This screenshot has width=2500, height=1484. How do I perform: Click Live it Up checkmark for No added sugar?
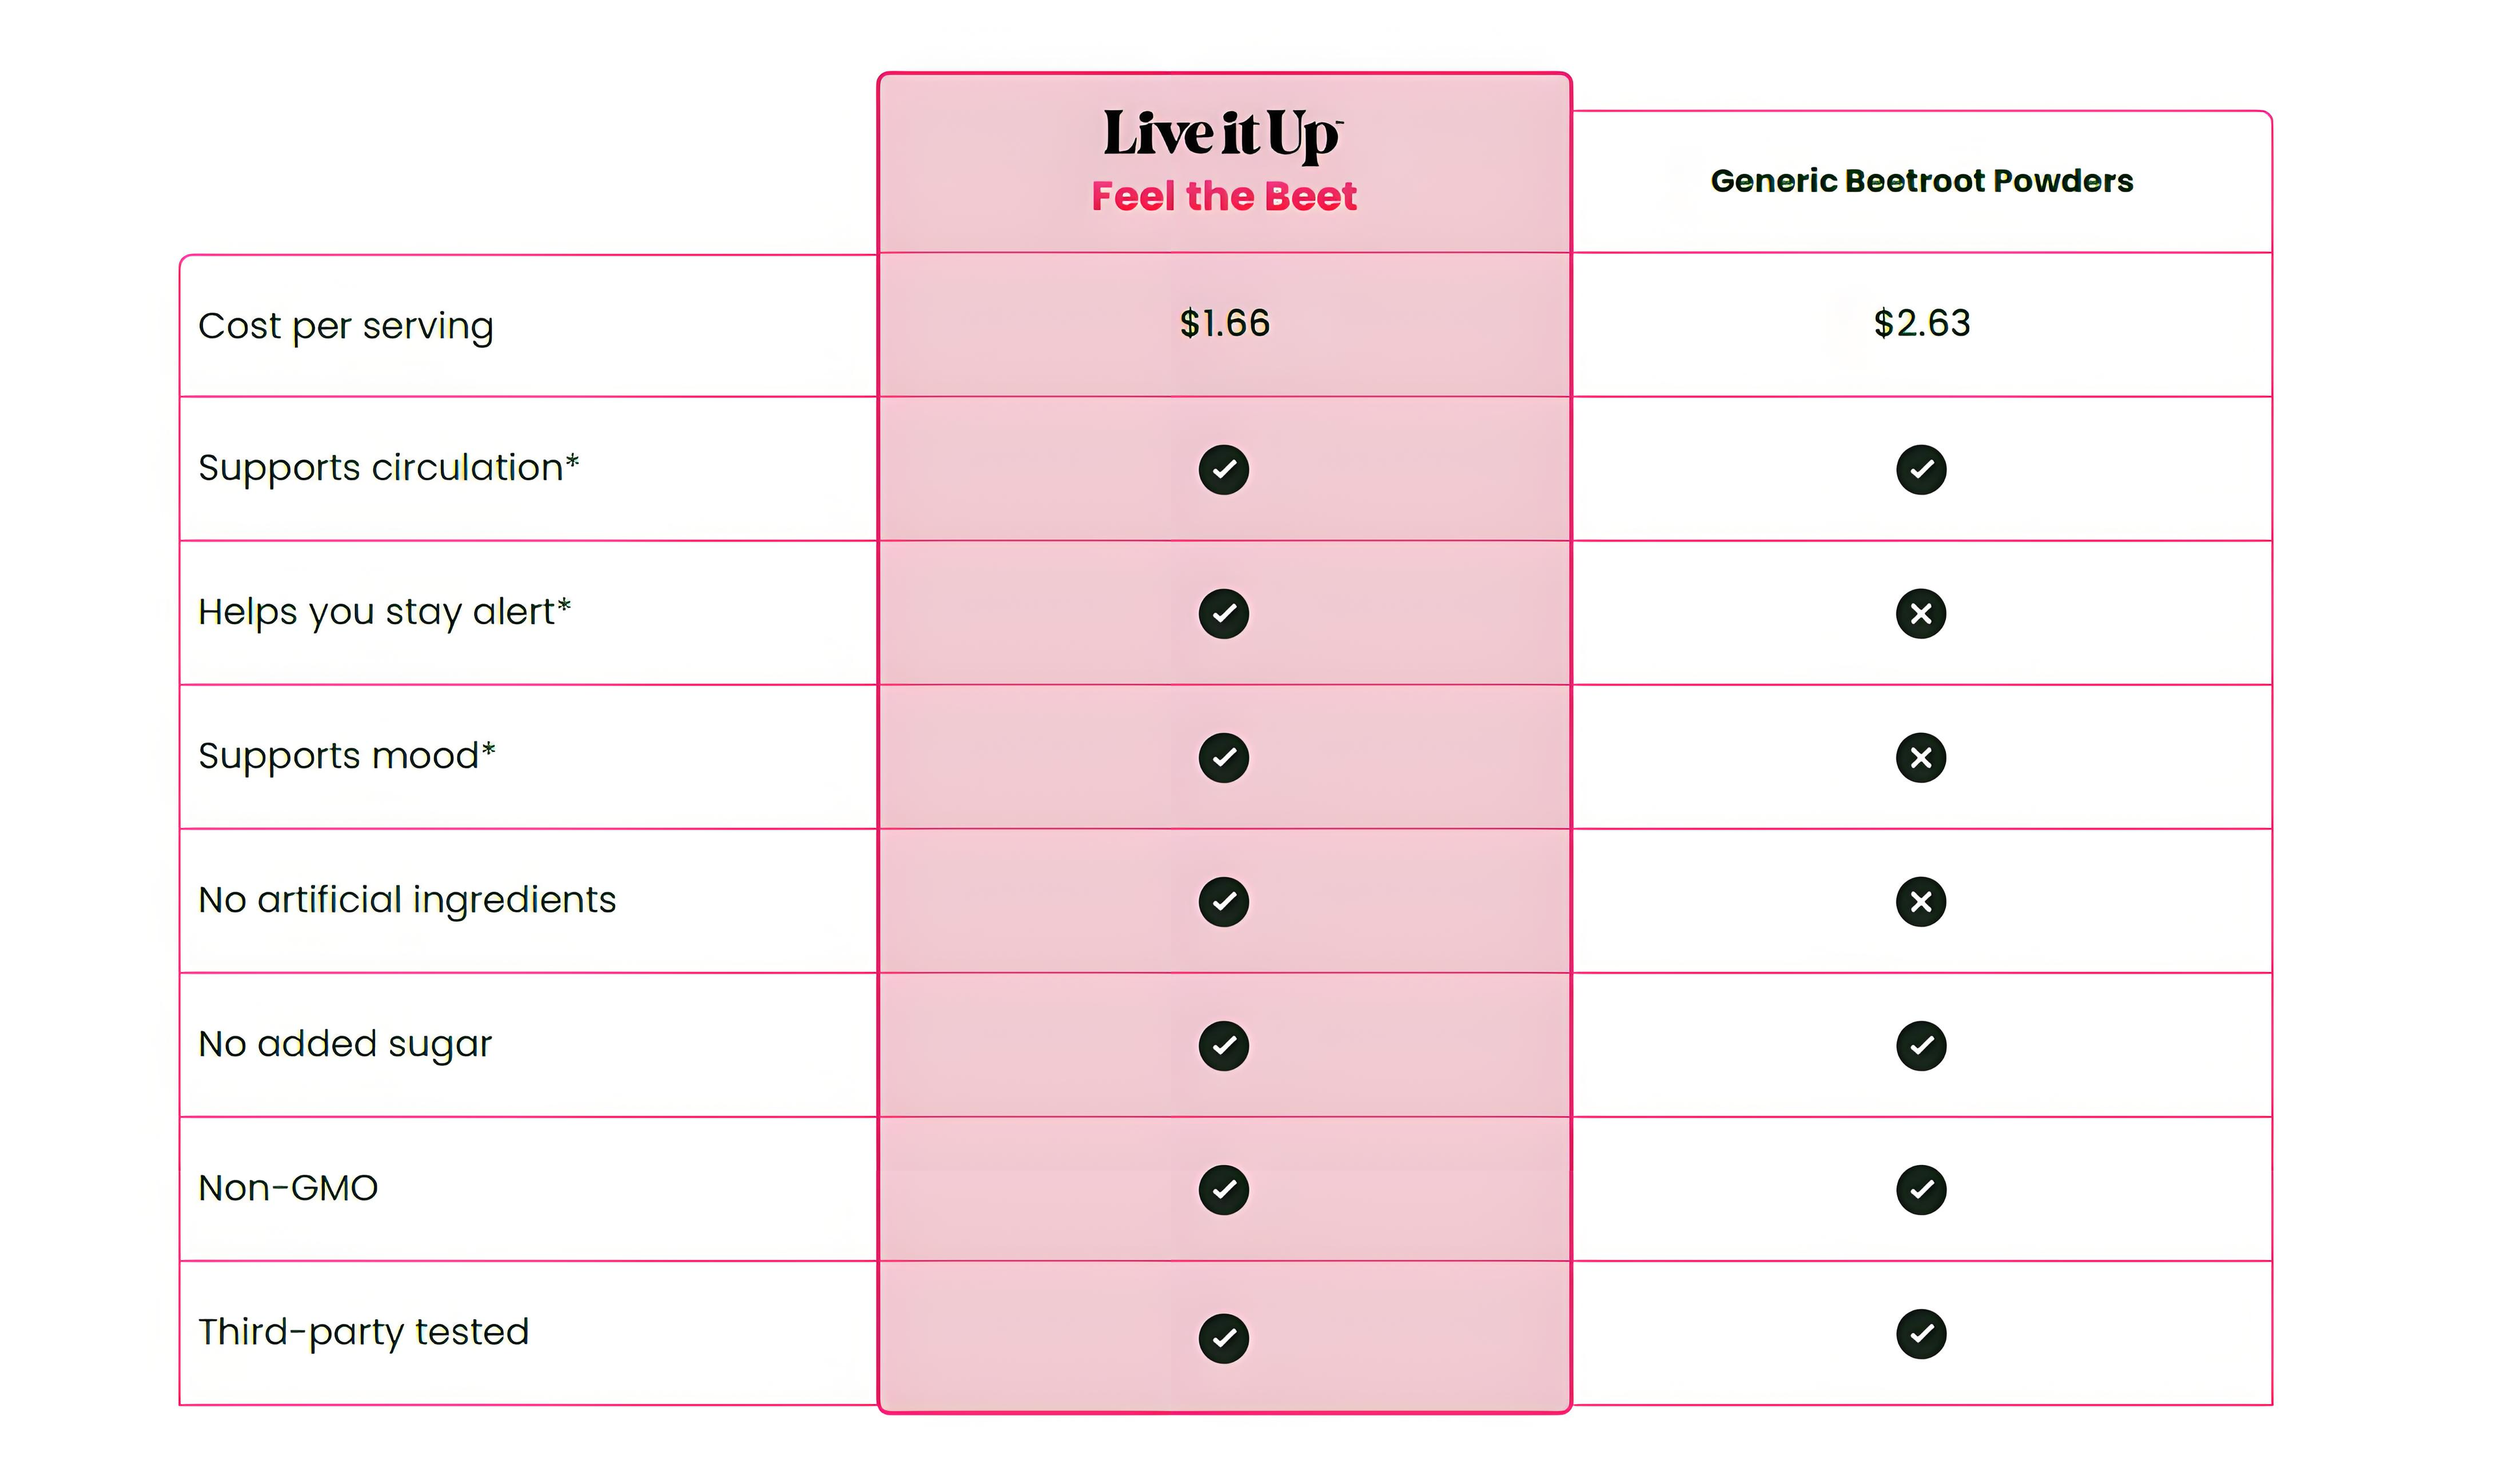coord(1223,1045)
